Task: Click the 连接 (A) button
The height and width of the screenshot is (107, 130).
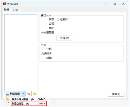Action: click(65, 38)
